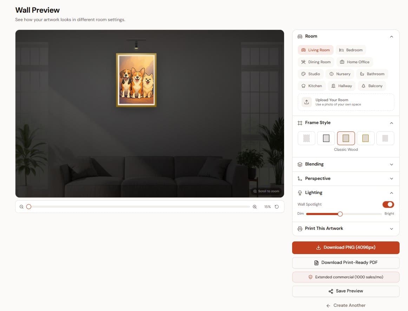Click the reset zoom icon

(277, 207)
